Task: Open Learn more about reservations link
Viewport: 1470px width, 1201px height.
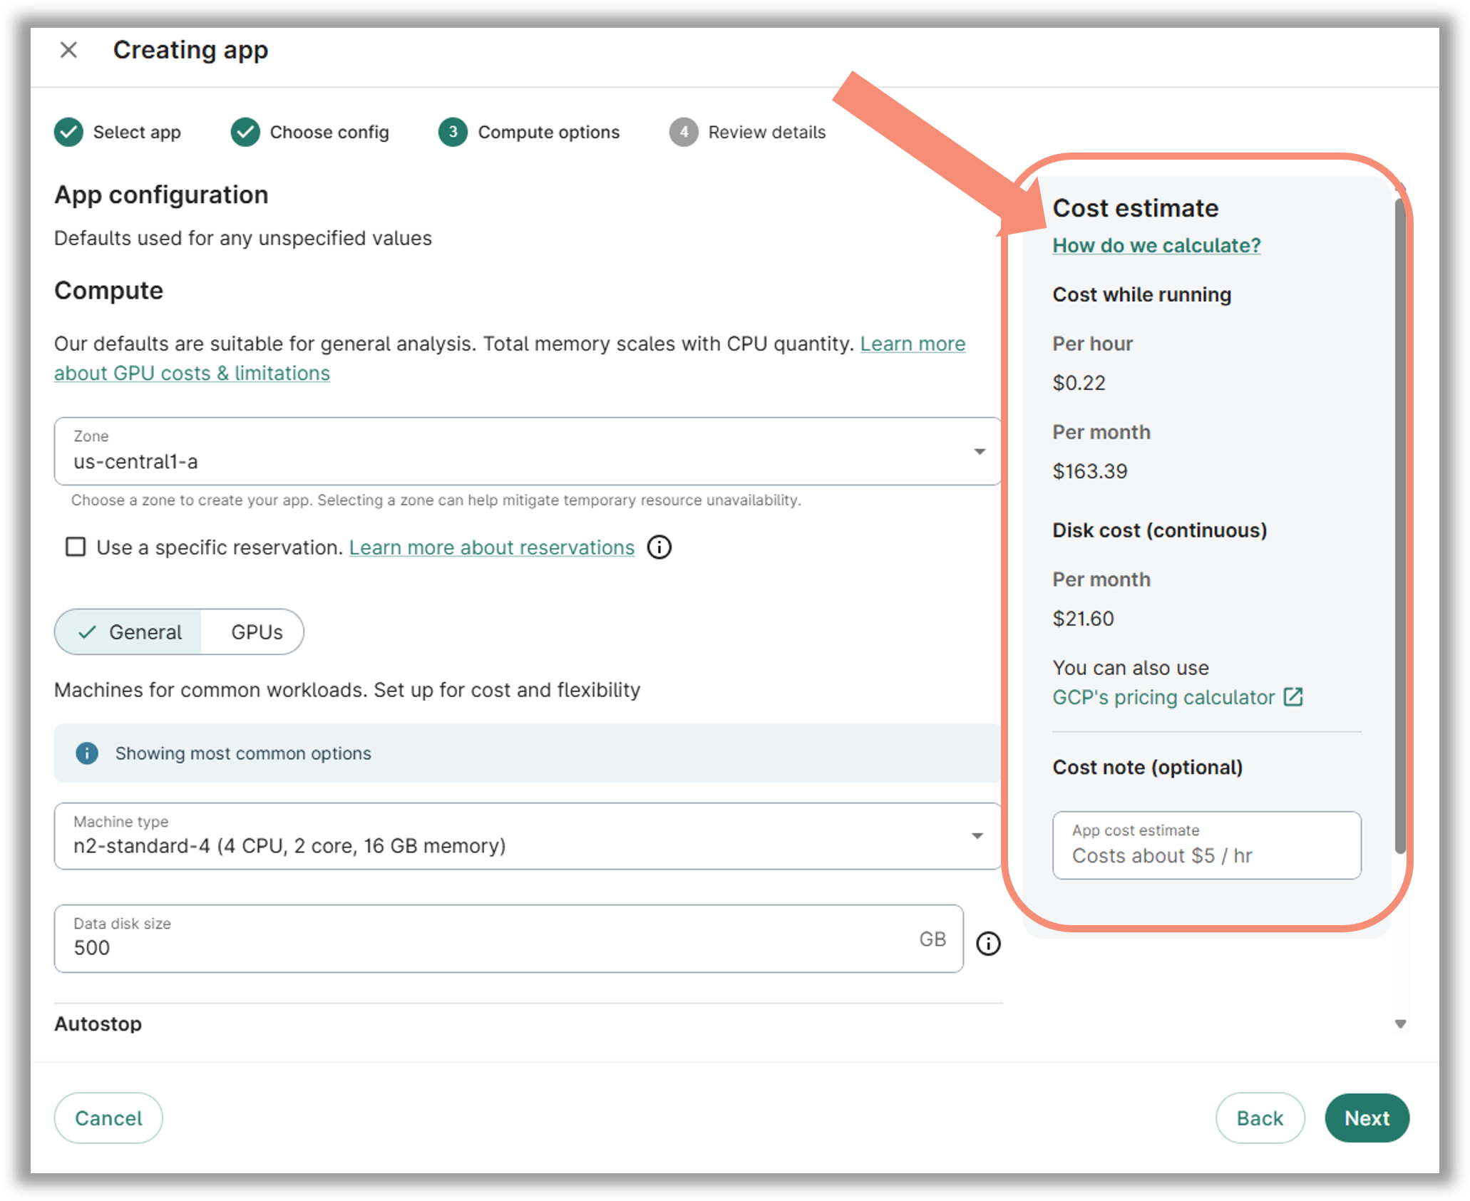Action: (x=492, y=547)
